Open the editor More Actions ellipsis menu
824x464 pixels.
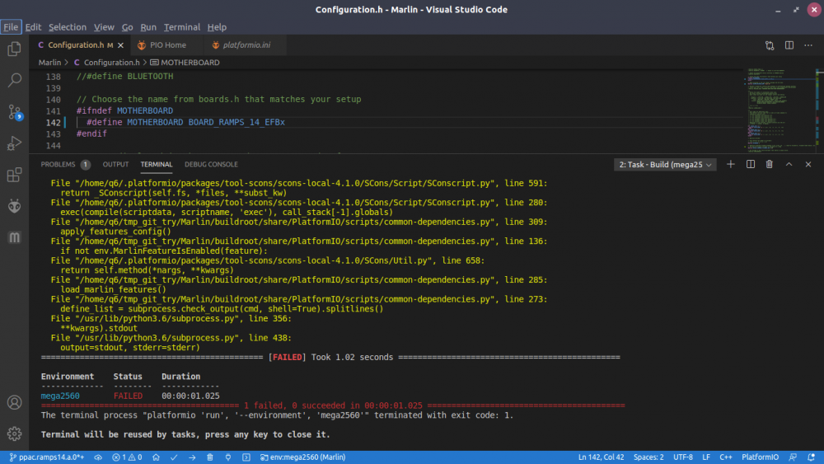pyautogui.click(x=807, y=45)
